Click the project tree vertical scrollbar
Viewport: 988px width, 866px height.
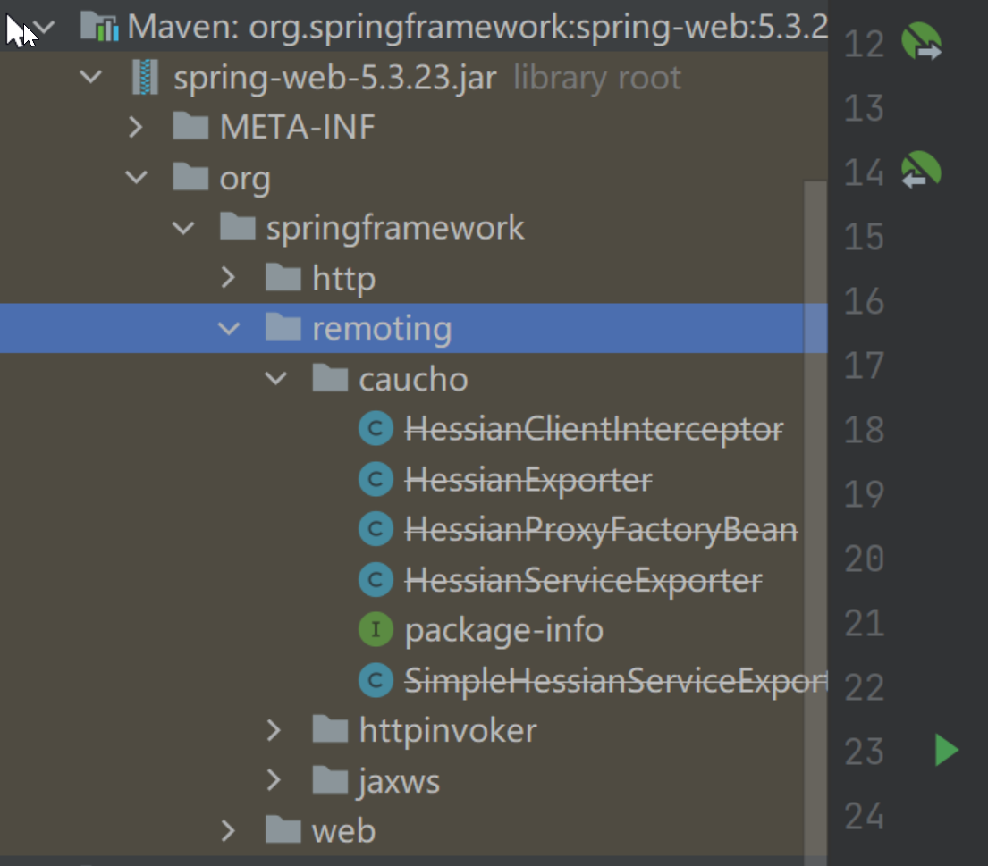pos(815,447)
